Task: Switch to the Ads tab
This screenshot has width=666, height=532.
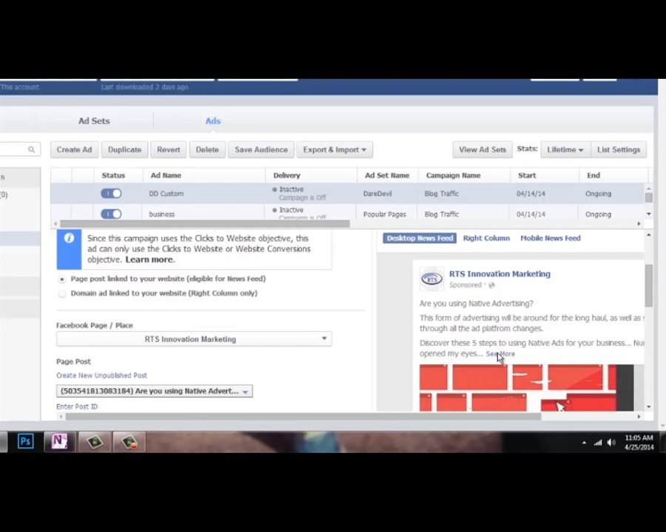Action: [x=213, y=121]
